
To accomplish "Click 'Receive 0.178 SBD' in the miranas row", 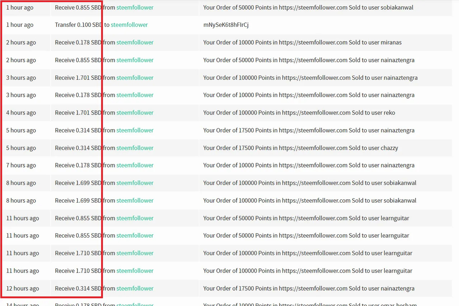I will click(x=78, y=42).
